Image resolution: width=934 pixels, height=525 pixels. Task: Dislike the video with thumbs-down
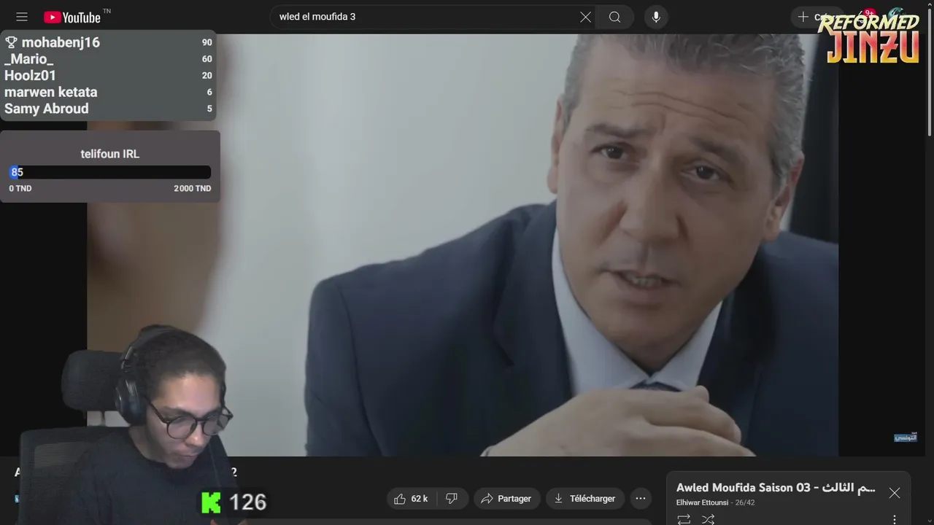452,499
